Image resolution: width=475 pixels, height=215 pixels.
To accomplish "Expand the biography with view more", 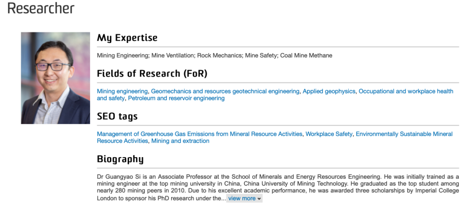I will (x=245, y=198).
